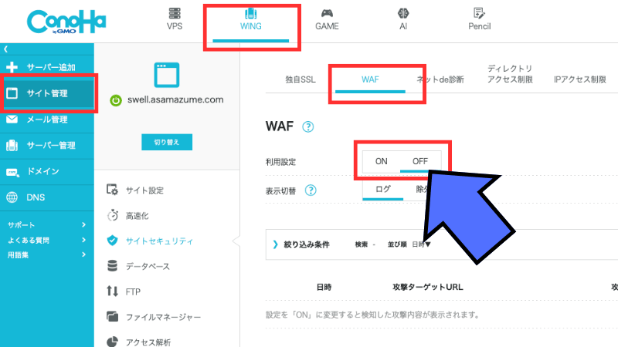
Task: Open データベース in the site menu
Action: (x=147, y=266)
